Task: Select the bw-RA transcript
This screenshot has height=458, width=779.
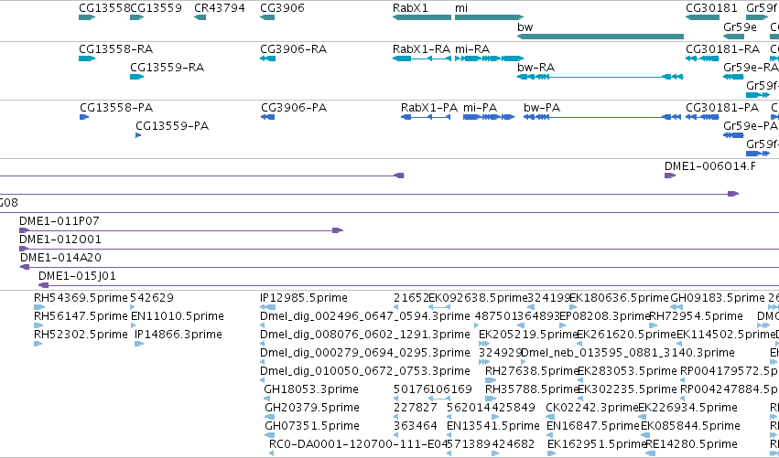Action: [600, 77]
